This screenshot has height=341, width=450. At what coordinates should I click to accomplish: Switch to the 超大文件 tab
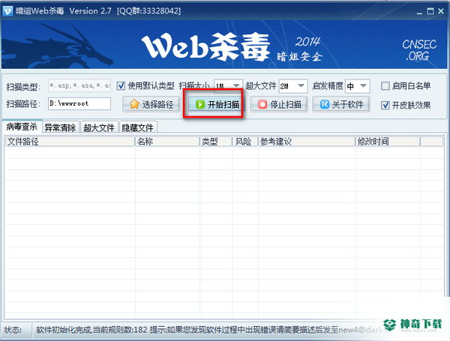click(99, 127)
